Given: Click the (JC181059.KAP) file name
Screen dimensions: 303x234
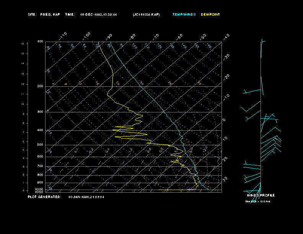Looking at the screenshot, I should coord(147,15).
